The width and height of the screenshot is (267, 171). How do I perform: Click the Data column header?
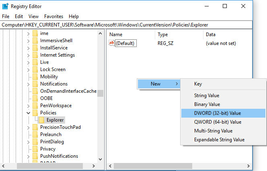[228, 35]
